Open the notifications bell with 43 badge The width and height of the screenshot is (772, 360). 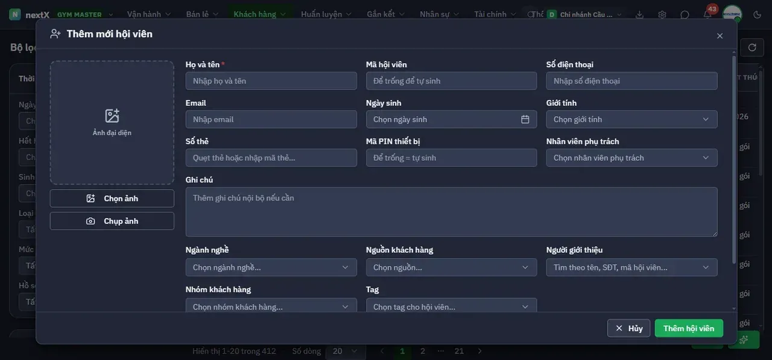tap(707, 14)
